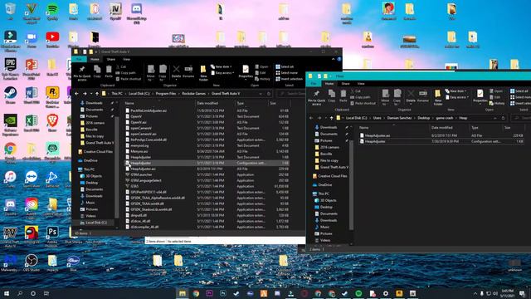Click the Paste icon in Grand Theft Auto V window
This screenshot has width=531, height=299.
point(109,71)
